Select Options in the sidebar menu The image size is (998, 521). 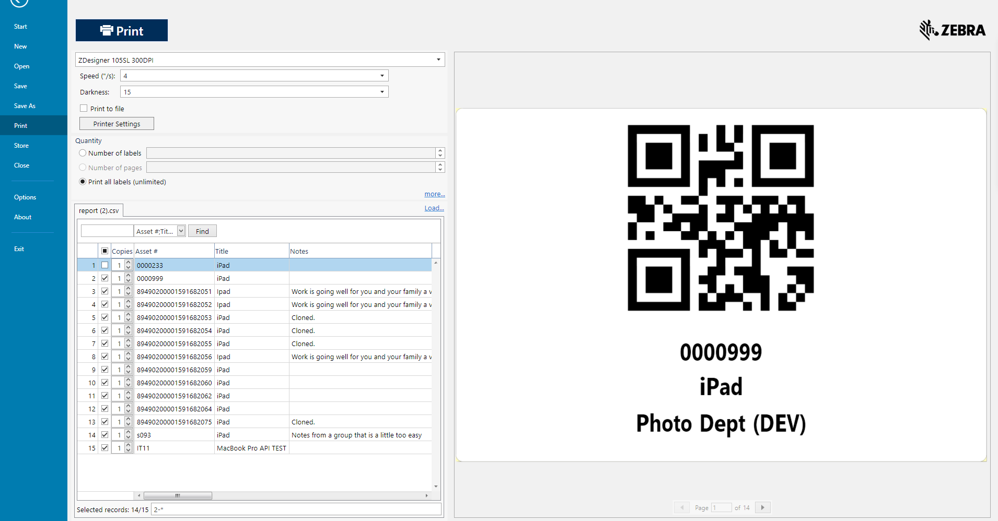(25, 197)
